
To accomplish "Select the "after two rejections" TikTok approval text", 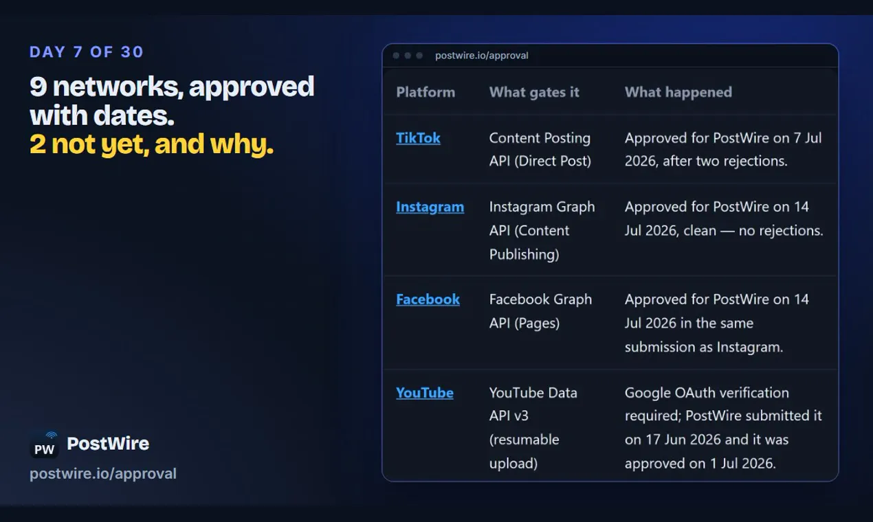I will pyautogui.click(x=736, y=161).
